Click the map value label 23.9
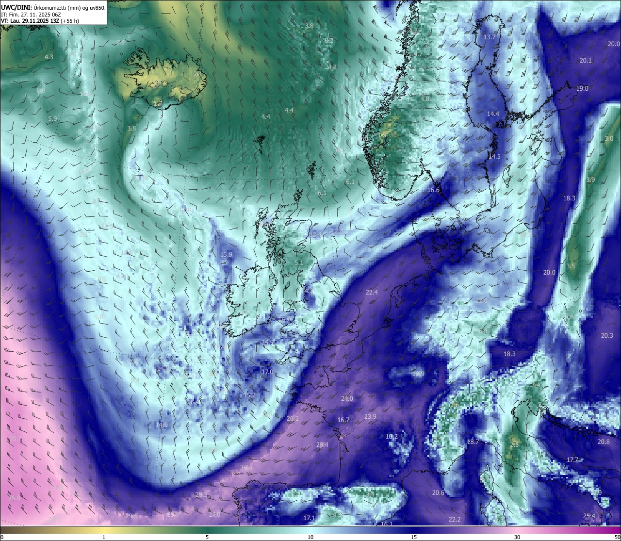This screenshot has height=541, width=621. click(370, 416)
